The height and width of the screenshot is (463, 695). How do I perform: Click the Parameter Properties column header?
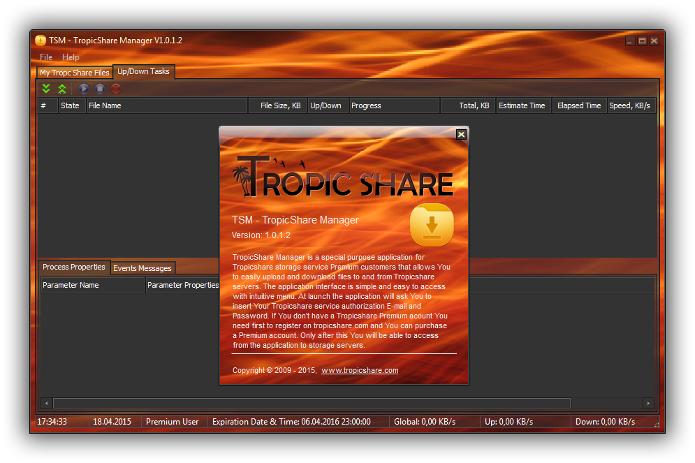click(182, 285)
